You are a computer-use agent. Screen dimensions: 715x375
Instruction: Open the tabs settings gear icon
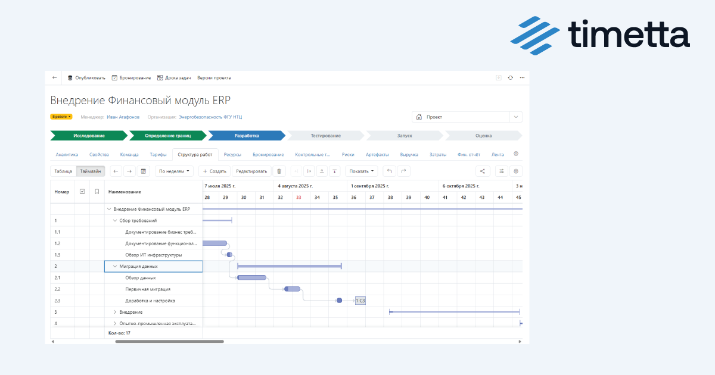(x=516, y=154)
